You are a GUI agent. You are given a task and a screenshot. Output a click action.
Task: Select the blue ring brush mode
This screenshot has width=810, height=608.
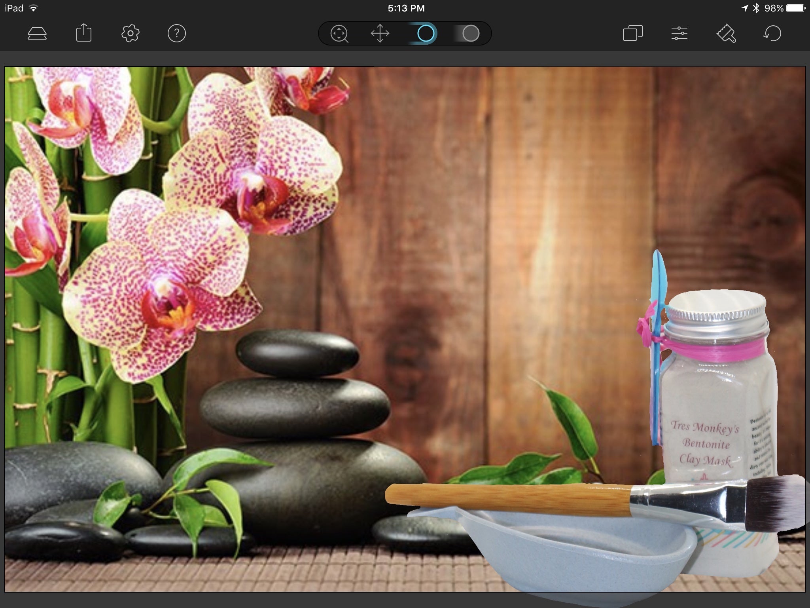[x=426, y=33]
